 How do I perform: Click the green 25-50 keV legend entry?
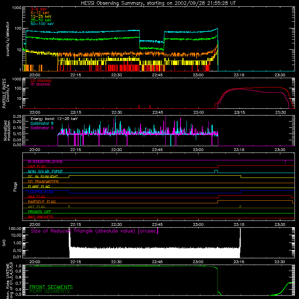pyautogui.click(x=41, y=20)
